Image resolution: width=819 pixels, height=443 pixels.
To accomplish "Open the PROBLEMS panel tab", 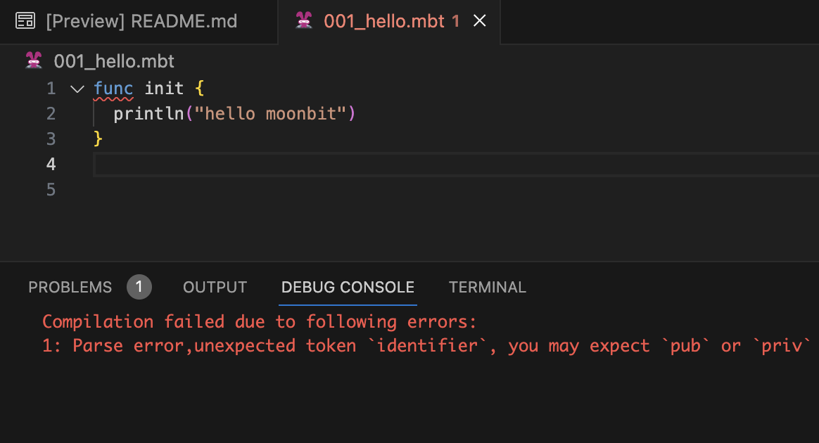I will tap(70, 287).
